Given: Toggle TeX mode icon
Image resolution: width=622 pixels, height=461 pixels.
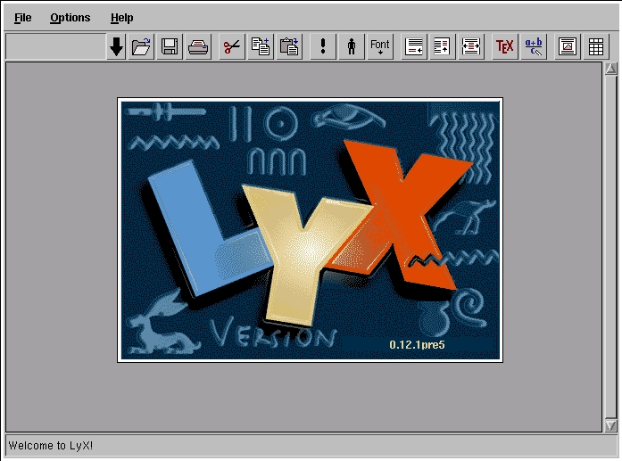Looking at the screenshot, I should point(504,46).
